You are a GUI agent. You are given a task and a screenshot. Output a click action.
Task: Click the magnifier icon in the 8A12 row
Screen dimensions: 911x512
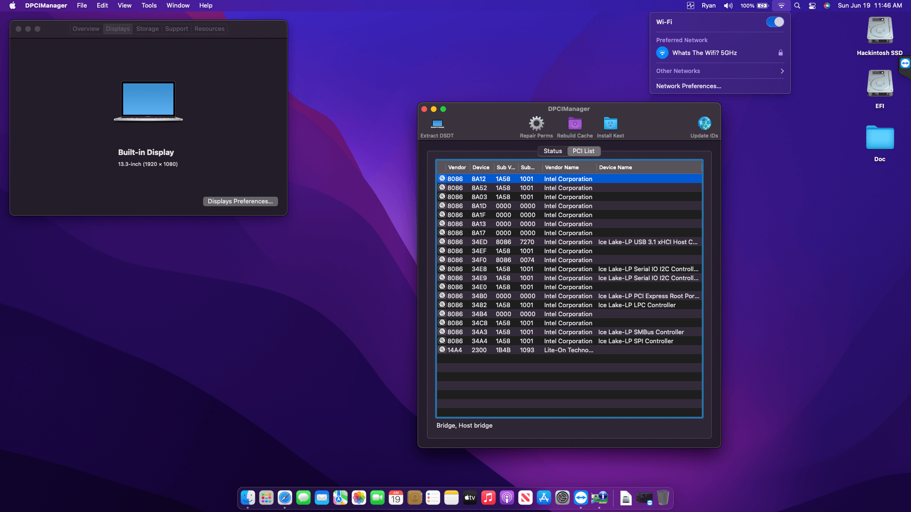point(442,179)
